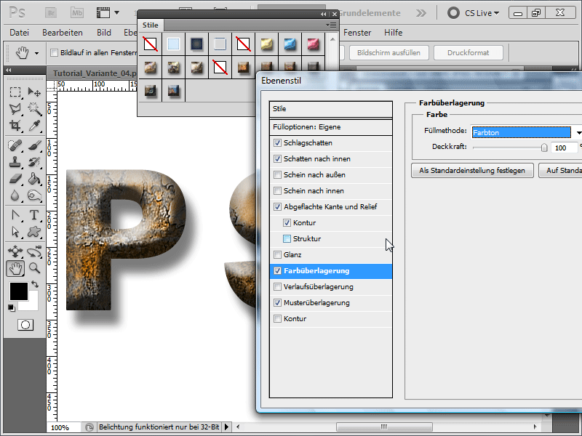
Task: Launch Adobe Bridge
Action: (51, 13)
